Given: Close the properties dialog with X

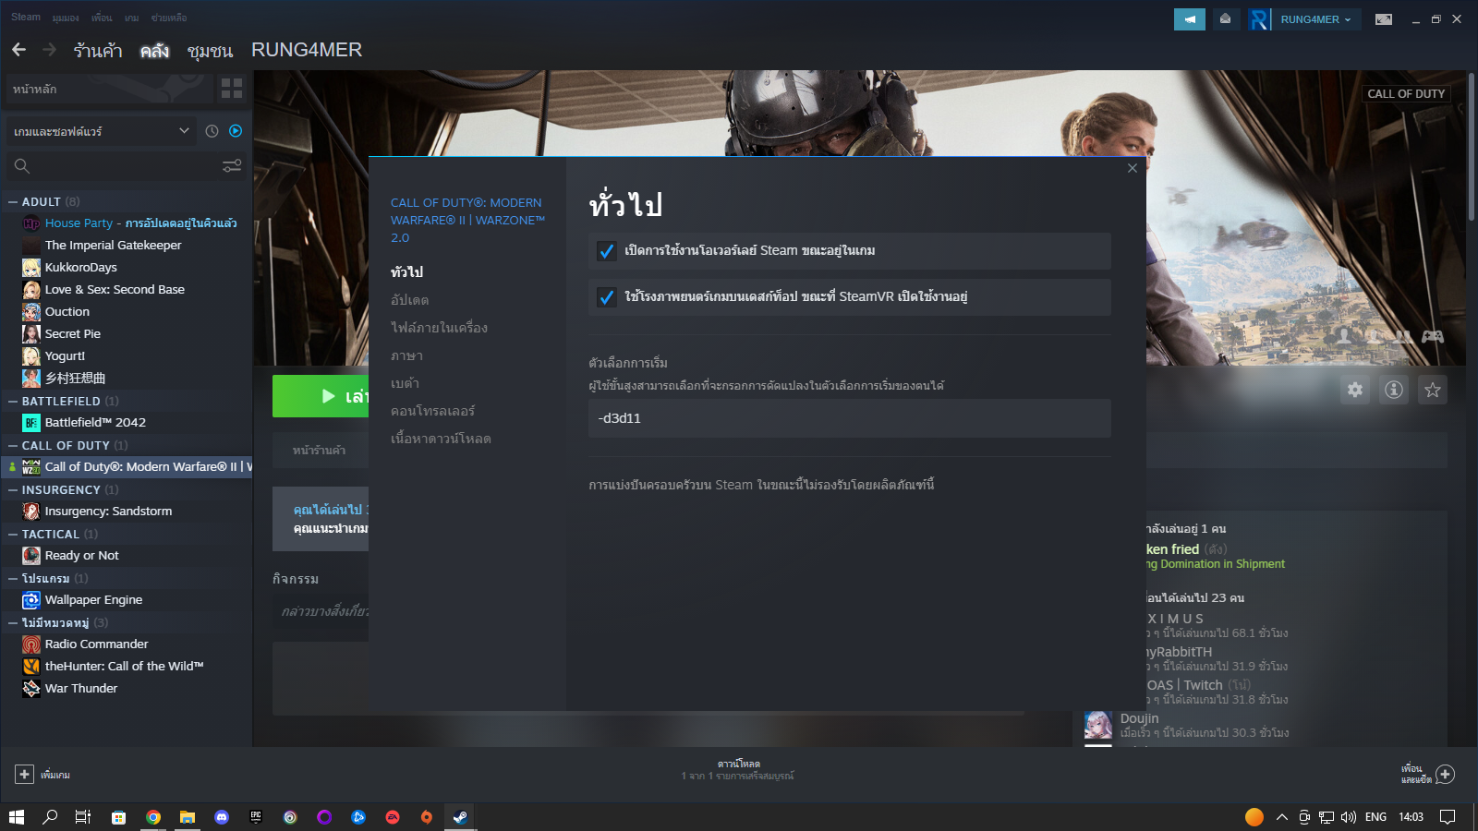Looking at the screenshot, I should click(1133, 168).
